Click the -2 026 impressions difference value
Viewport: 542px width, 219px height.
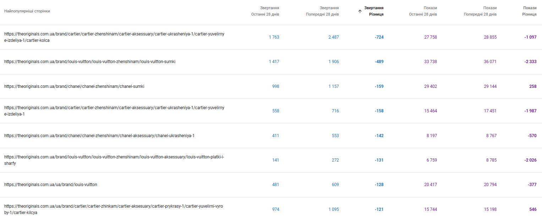coord(530,160)
